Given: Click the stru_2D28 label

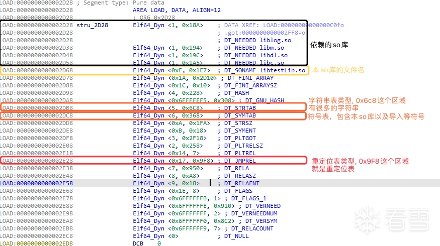Looking at the screenshot, I should [93, 25].
